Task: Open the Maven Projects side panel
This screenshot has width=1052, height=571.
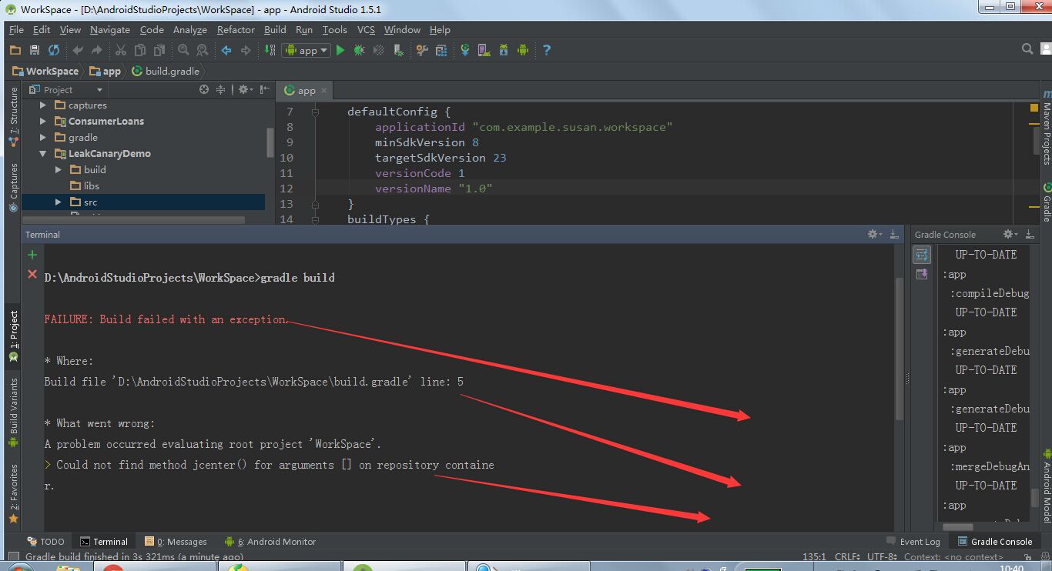Action: tap(1047, 128)
